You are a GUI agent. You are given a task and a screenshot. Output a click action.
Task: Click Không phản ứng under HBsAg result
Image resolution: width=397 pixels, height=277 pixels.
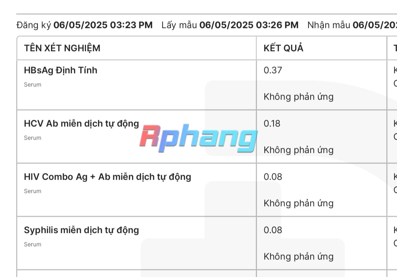tap(298, 97)
